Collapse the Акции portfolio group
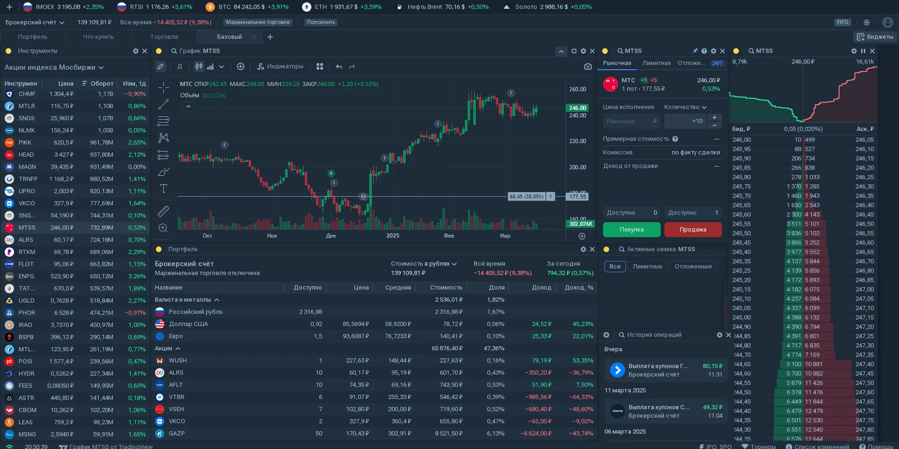Viewport: 899px width, 449px height. click(168, 348)
